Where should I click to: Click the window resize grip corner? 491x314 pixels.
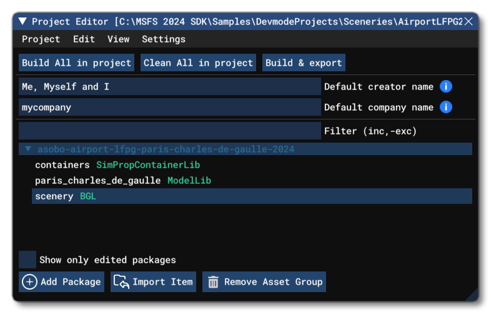click(x=472, y=295)
